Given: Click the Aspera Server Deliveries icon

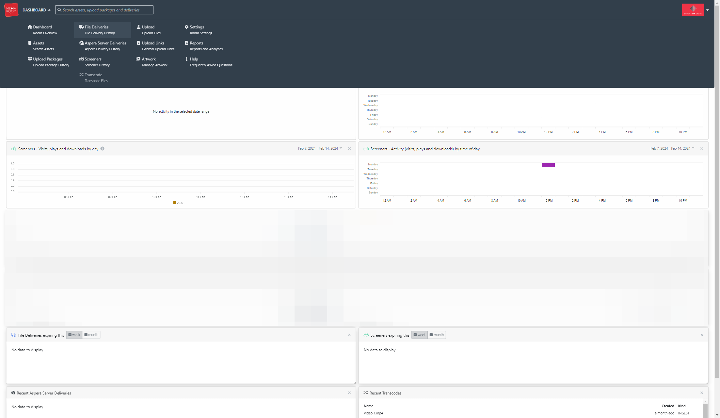Looking at the screenshot, I should pos(81,43).
